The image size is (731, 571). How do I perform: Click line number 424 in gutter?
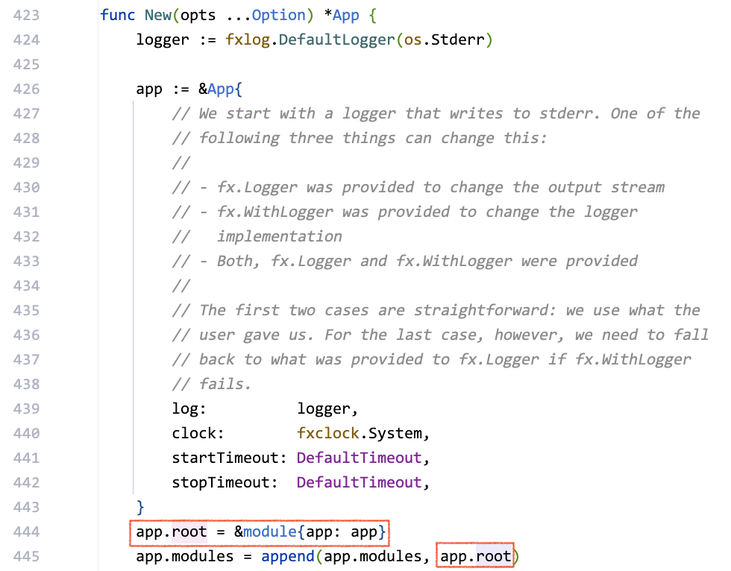[26, 40]
